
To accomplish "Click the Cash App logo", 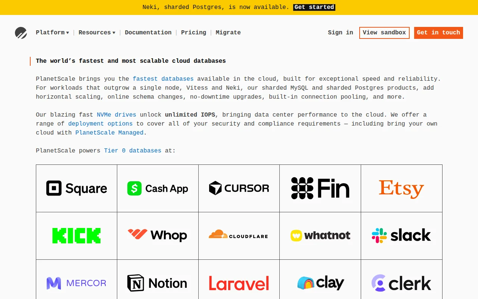I will click(x=158, y=188).
